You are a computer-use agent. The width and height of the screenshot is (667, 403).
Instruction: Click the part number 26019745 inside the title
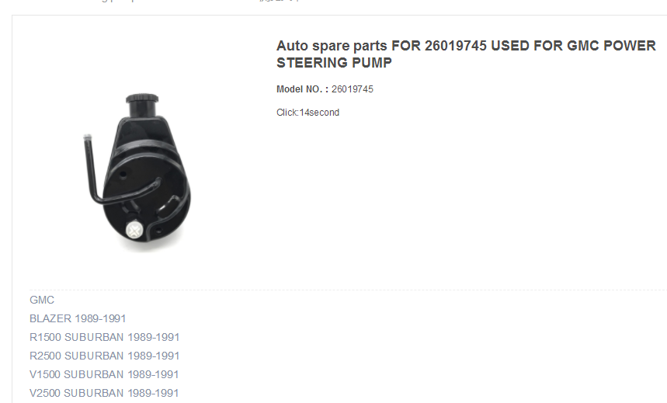pyautogui.click(x=456, y=46)
